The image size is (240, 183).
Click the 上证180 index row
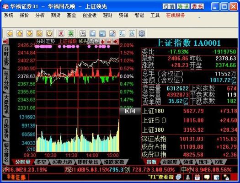tap(189, 111)
